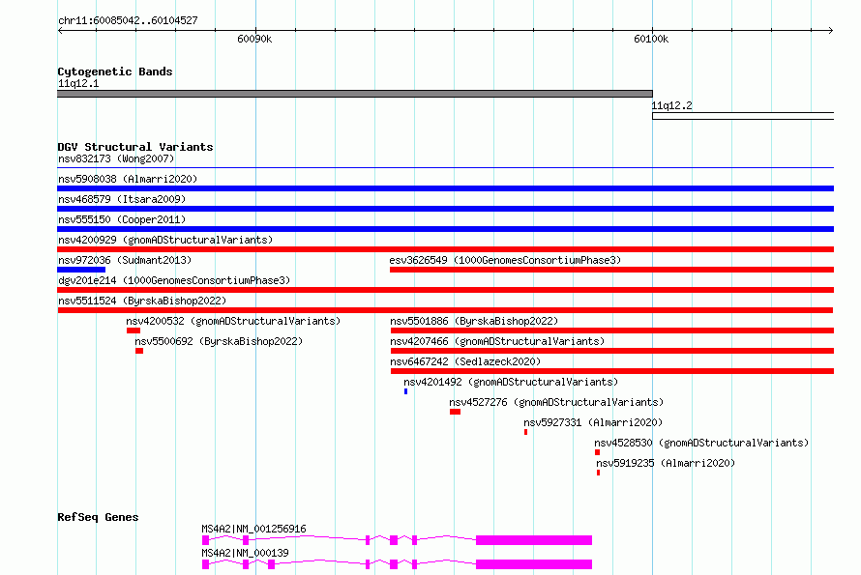The image size is (861, 575).
Task: Click the esv3626549 (1000GenomesConsortiumPhase3) label
Action: pos(505,261)
